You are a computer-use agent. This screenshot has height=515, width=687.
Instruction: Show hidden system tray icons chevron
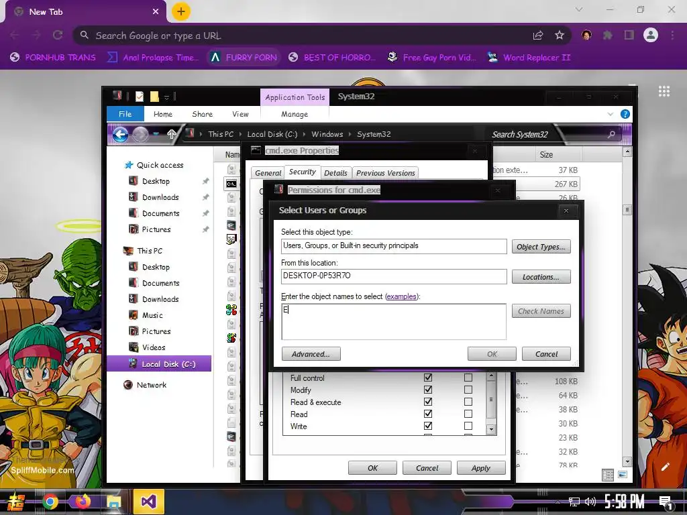pyautogui.click(x=558, y=502)
